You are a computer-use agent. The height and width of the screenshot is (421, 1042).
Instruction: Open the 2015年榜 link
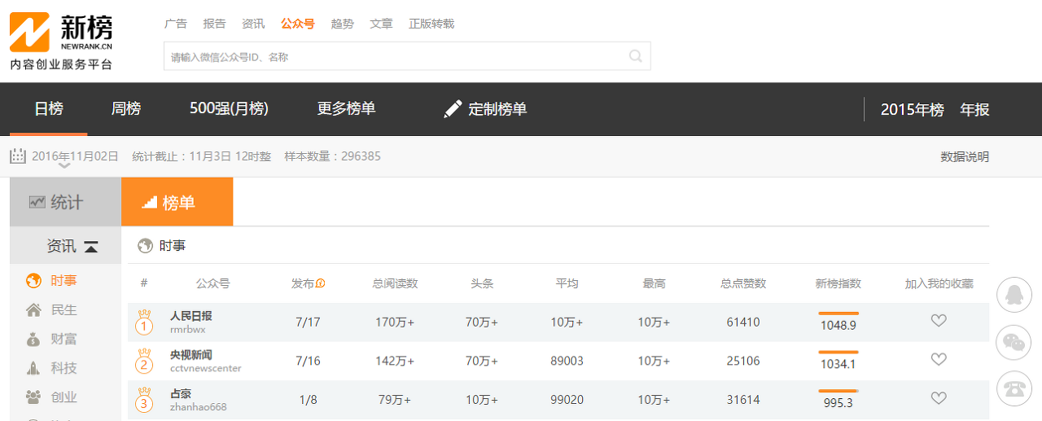pyautogui.click(x=912, y=110)
